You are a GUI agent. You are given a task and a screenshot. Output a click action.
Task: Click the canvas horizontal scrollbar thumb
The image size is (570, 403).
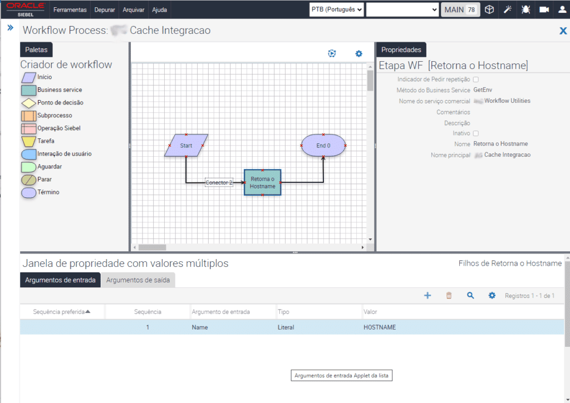click(153, 247)
